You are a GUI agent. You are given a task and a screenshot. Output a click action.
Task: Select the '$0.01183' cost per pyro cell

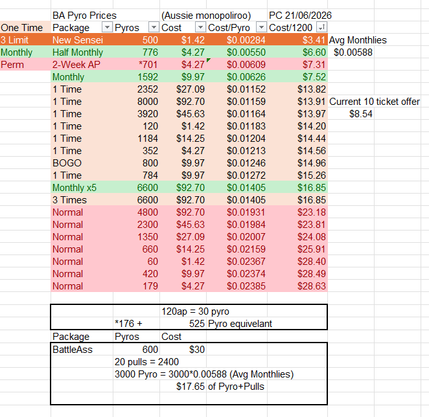[x=237, y=126]
